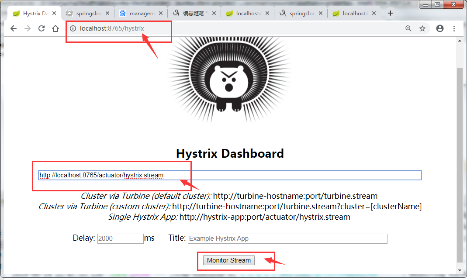Screen dimensions: 467x280
Task: Close the last localhost tab
Action: pyautogui.click(x=374, y=14)
